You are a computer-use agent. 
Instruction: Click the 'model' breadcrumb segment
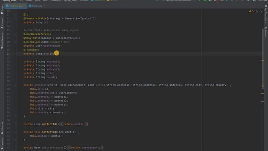84,1
